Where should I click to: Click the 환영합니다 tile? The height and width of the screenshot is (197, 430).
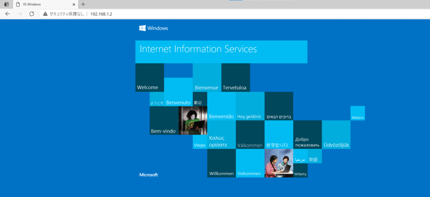(x=279, y=135)
